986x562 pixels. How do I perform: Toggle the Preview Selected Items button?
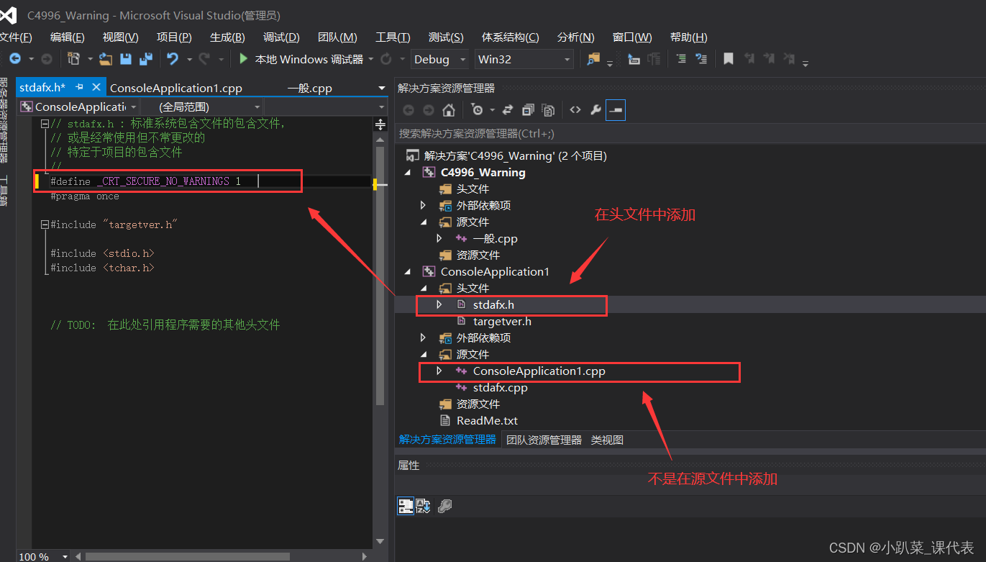616,109
